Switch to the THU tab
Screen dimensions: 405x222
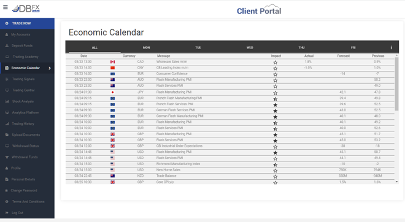[301, 48]
